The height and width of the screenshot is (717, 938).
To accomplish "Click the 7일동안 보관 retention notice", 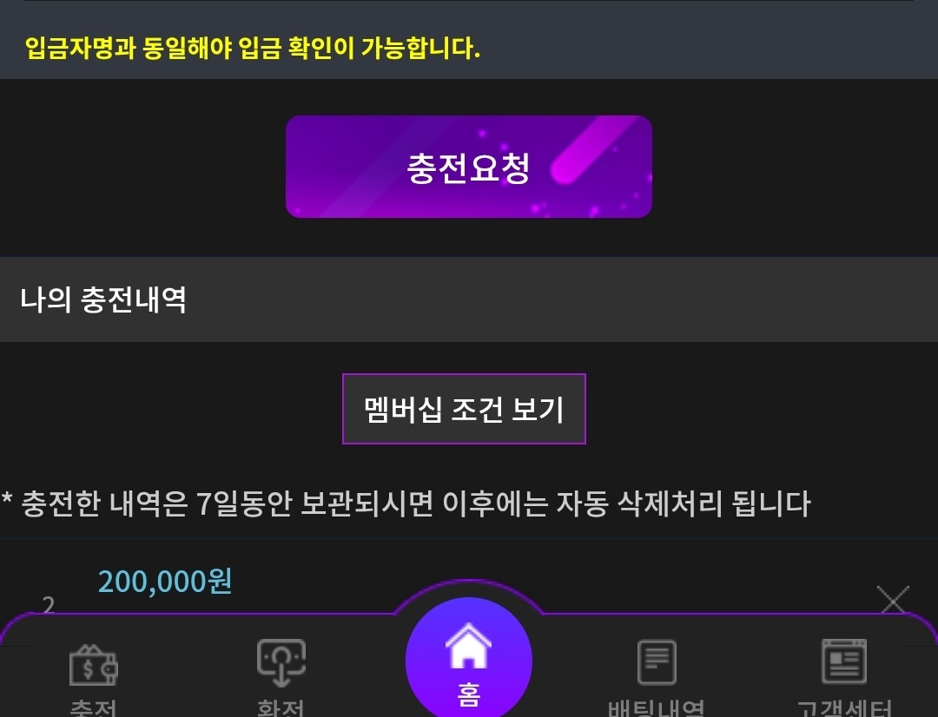I will [406, 503].
